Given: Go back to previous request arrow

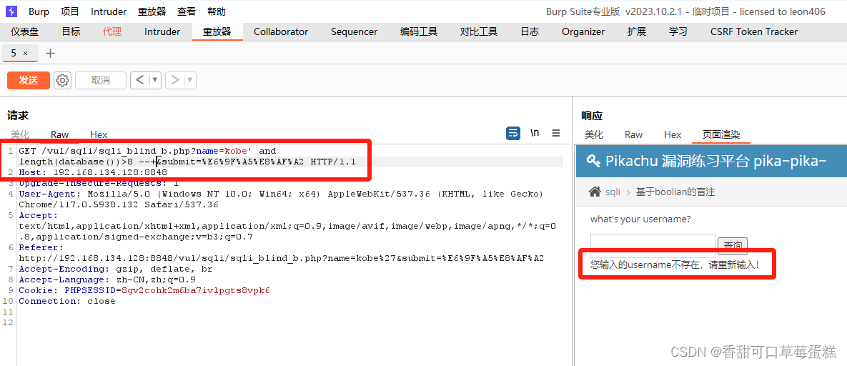Looking at the screenshot, I should point(139,80).
